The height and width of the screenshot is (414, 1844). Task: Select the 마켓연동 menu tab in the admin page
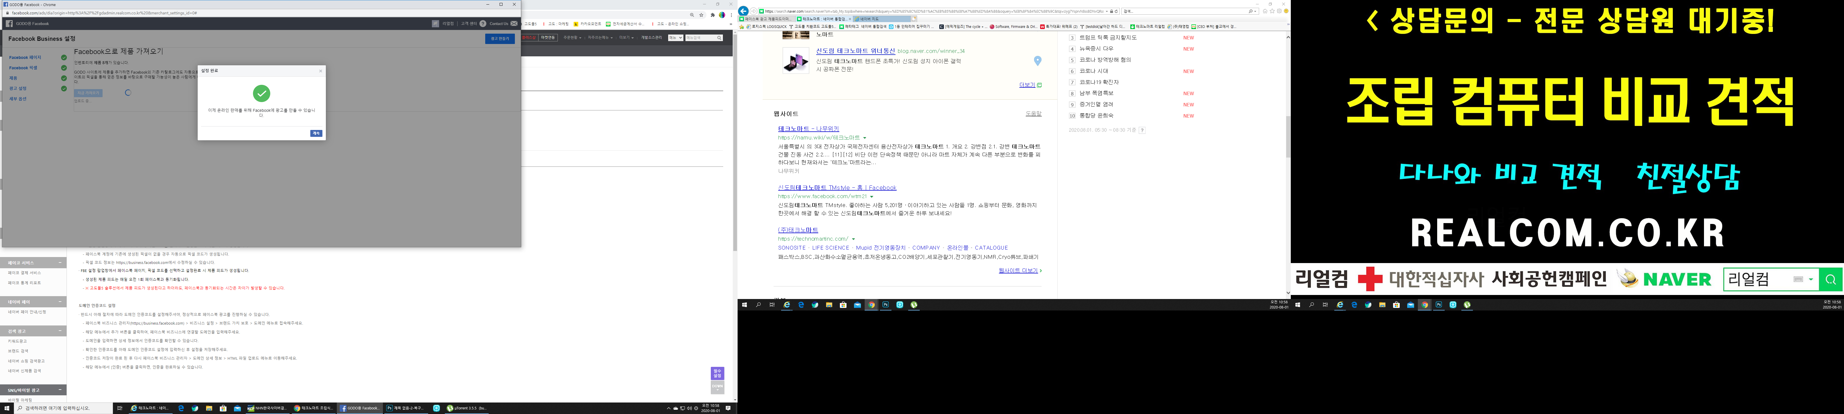click(x=548, y=38)
